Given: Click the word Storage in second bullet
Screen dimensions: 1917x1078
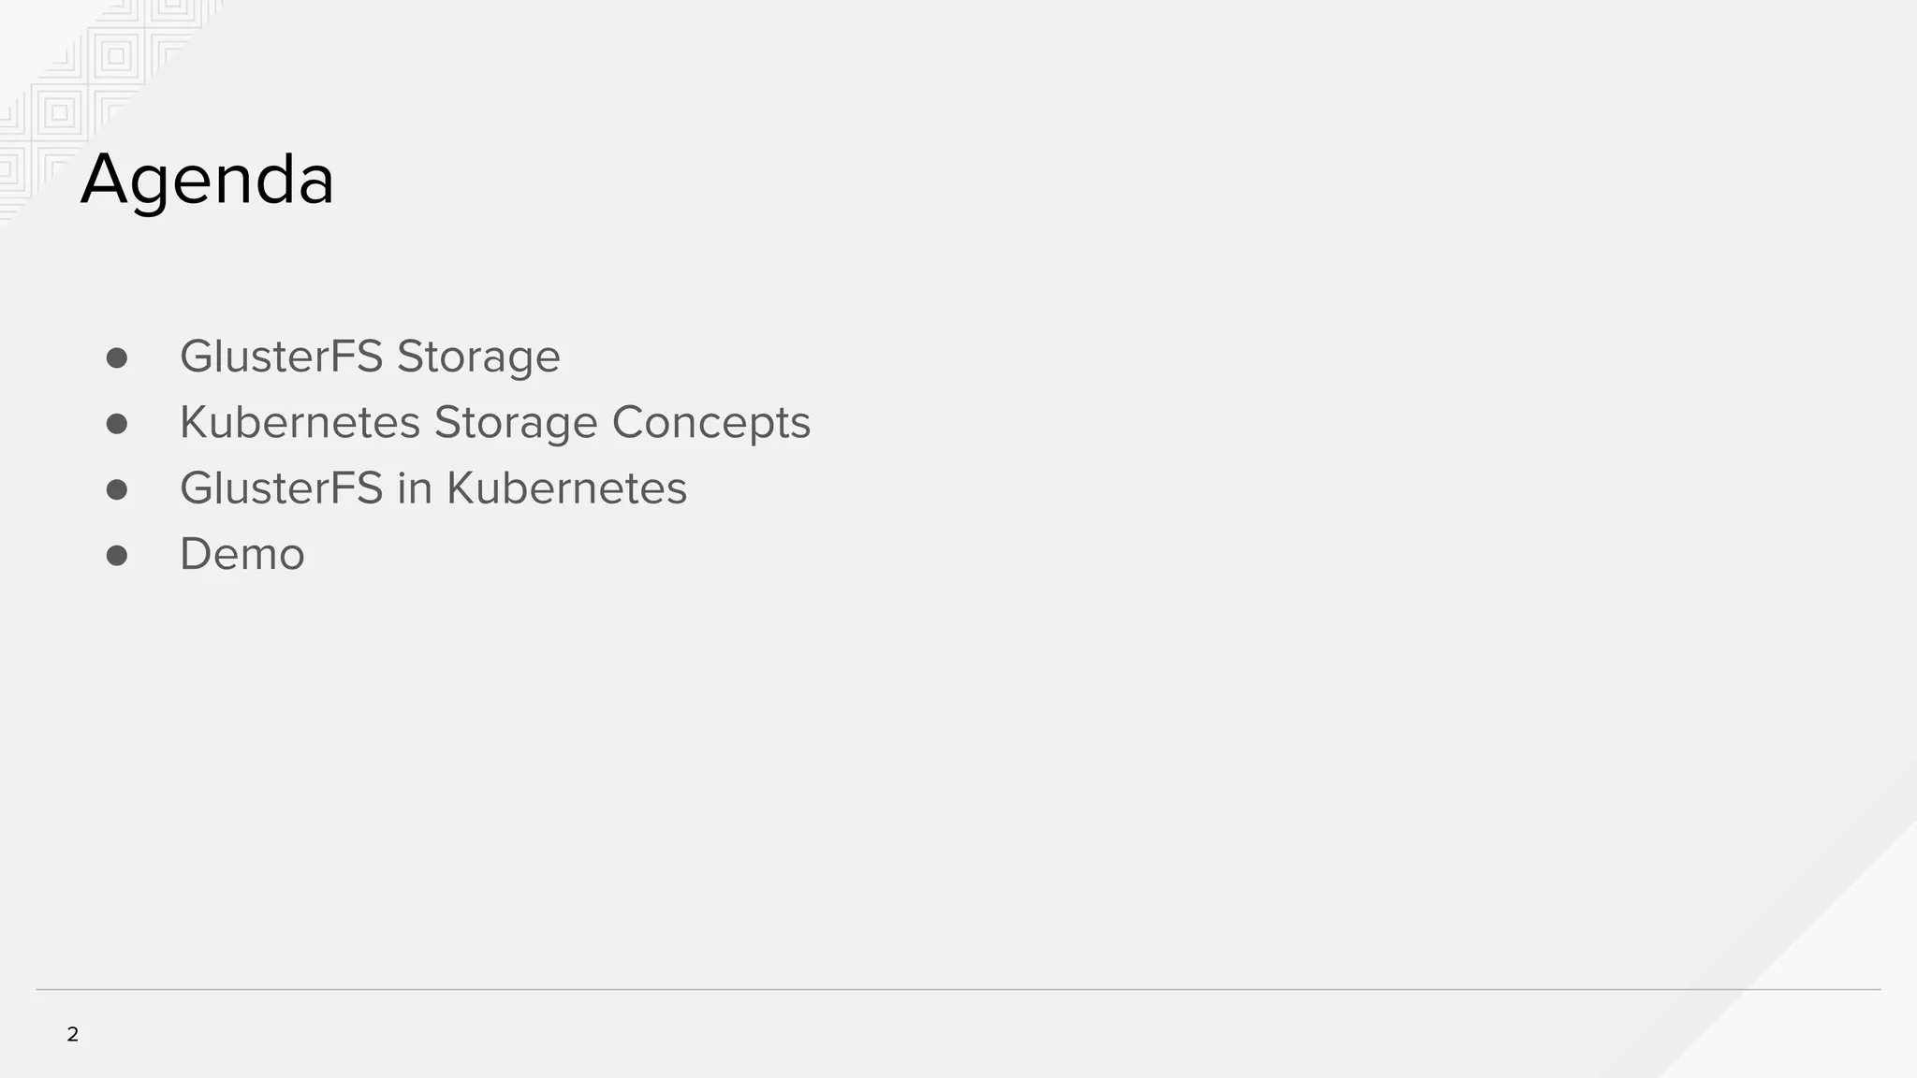Looking at the screenshot, I should click(515, 422).
